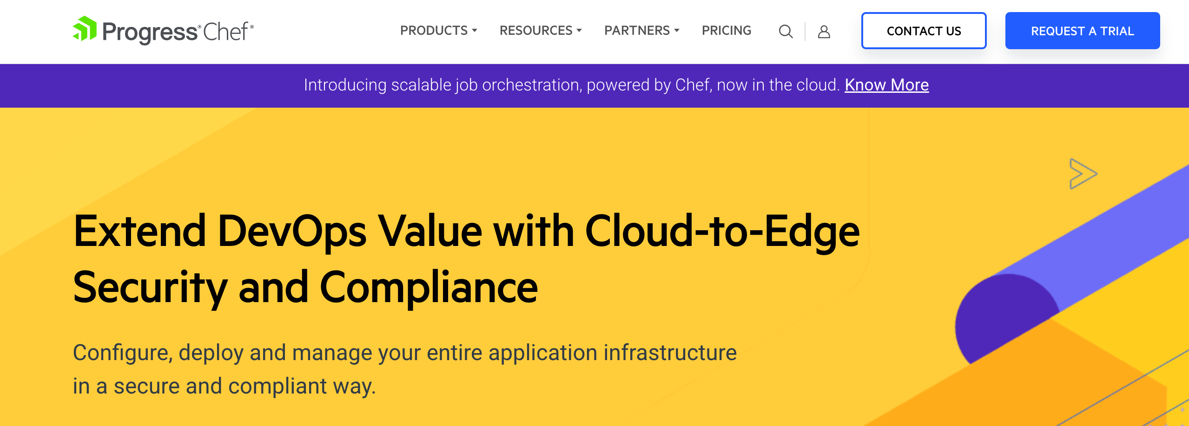Click the user account icon
This screenshot has width=1189, height=426.
(x=824, y=32)
